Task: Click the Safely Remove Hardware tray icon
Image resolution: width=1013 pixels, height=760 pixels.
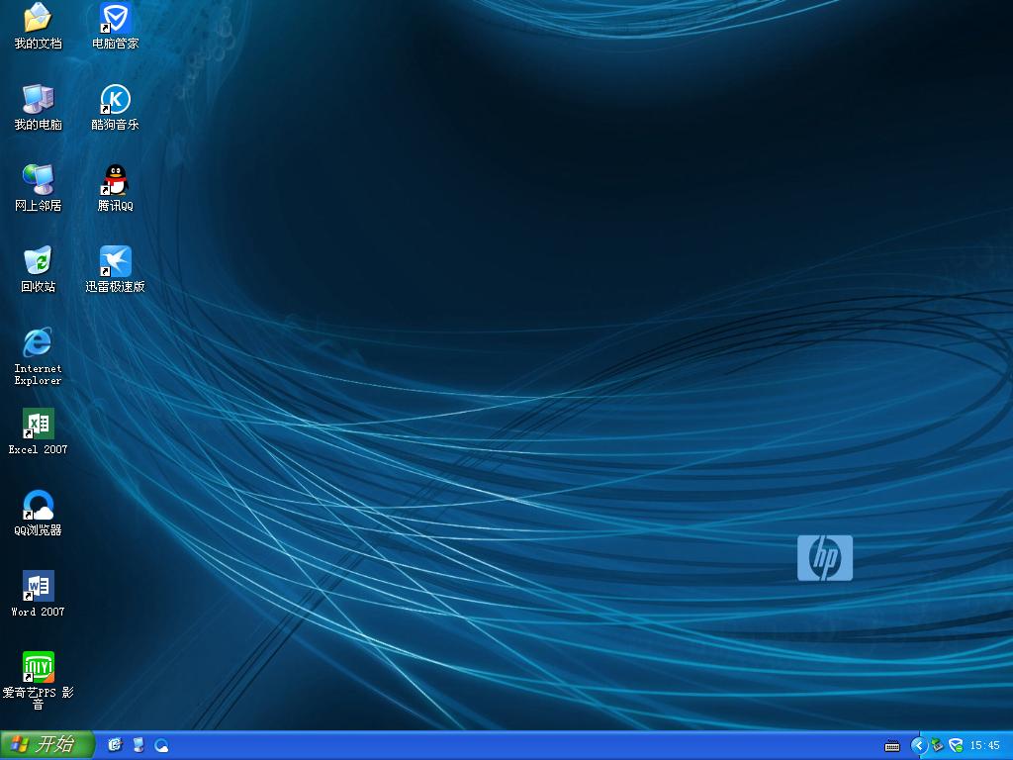Action: coord(935,745)
